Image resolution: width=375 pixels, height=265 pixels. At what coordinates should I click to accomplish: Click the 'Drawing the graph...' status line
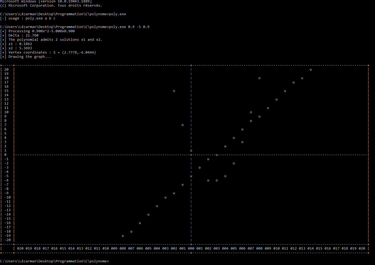coord(29,57)
